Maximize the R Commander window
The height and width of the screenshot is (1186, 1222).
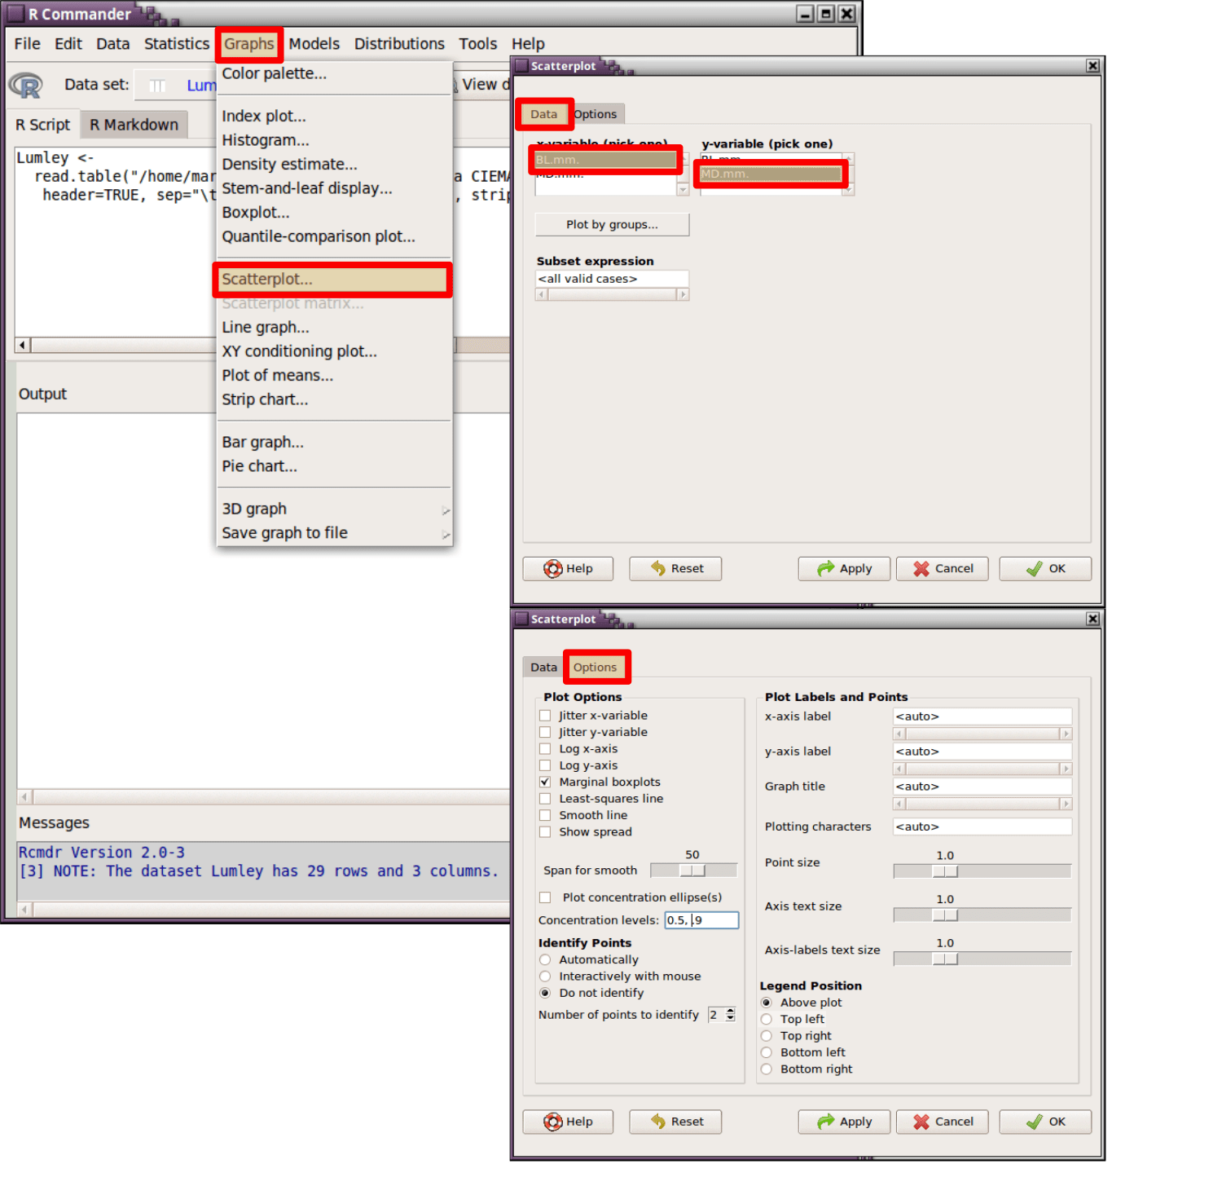[x=826, y=14]
